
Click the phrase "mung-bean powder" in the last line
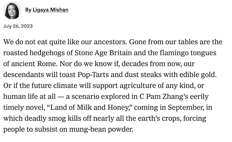coord(101,129)
